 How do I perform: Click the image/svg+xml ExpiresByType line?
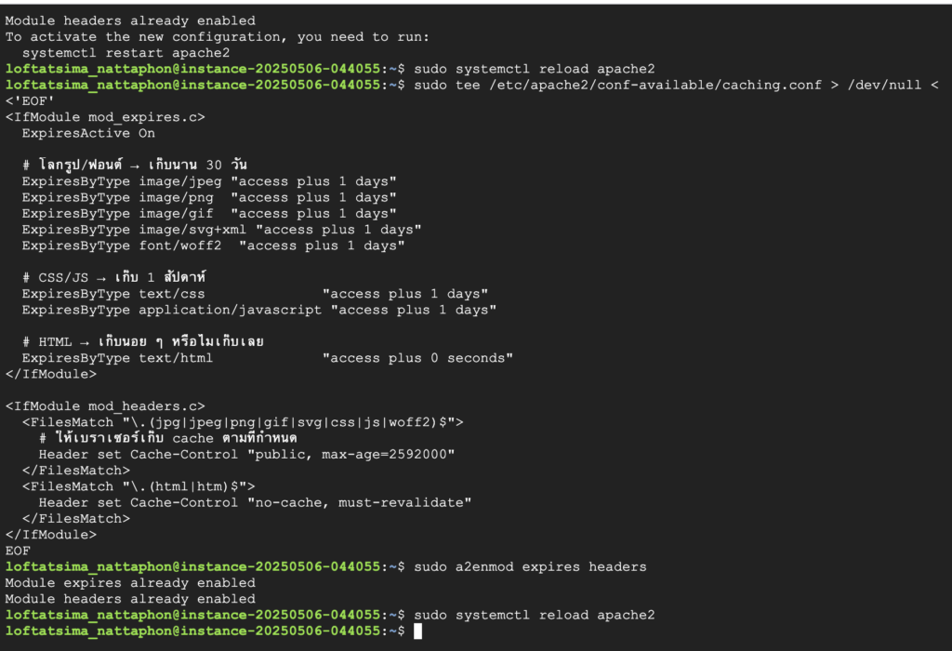pyautogui.click(x=221, y=230)
